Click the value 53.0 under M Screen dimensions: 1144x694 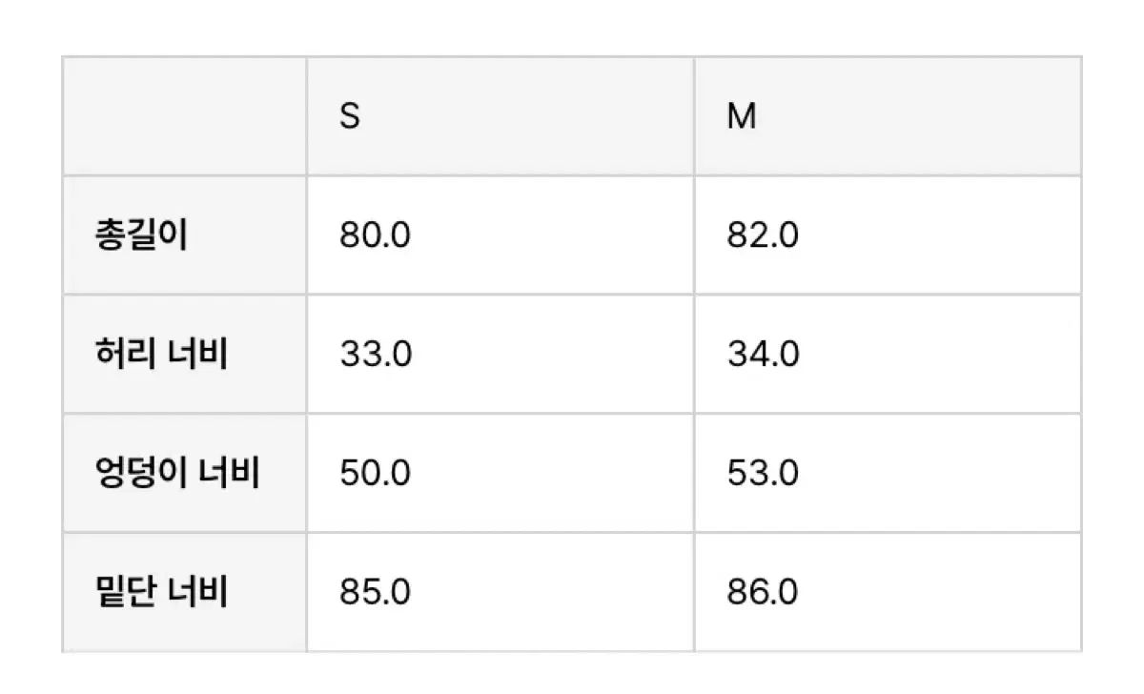(763, 474)
